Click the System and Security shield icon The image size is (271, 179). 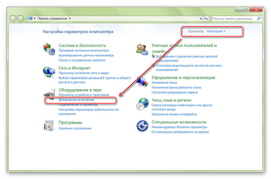click(49, 49)
